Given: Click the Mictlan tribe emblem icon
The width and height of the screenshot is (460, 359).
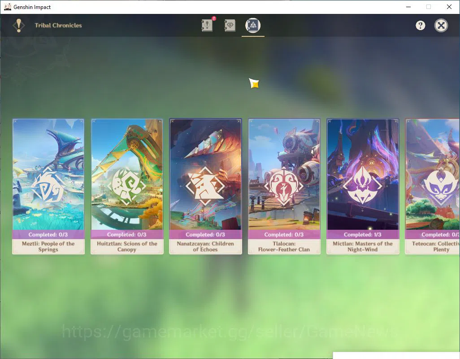Looking at the screenshot, I should click(363, 185).
